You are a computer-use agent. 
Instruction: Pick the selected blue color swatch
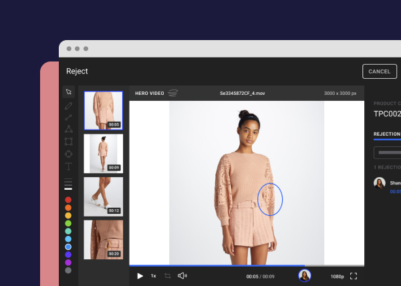(x=68, y=247)
